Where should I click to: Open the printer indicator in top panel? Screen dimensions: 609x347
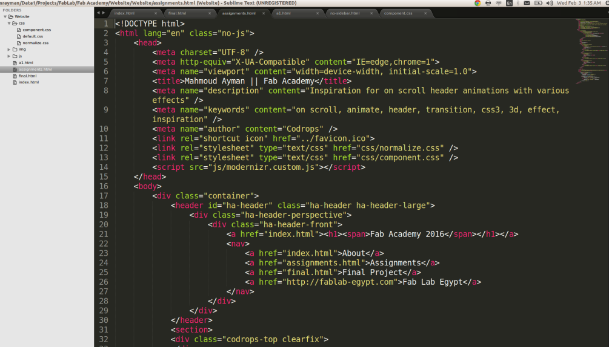click(x=488, y=3)
